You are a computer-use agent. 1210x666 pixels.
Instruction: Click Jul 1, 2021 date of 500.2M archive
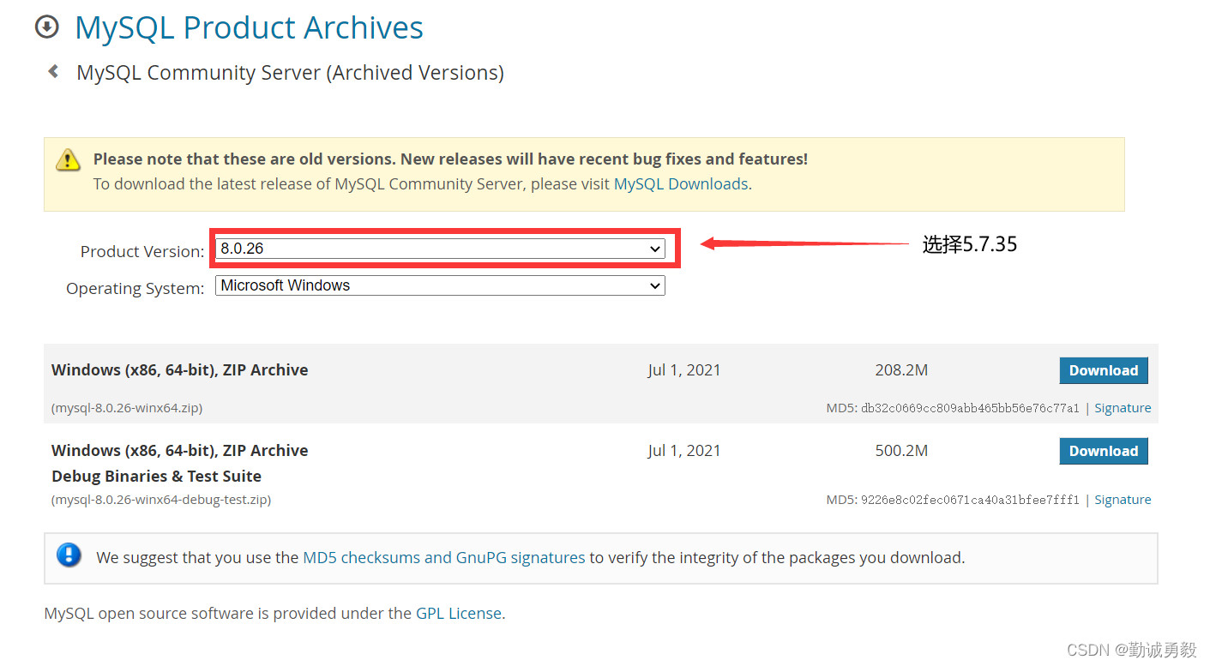click(x=684, y=451)
